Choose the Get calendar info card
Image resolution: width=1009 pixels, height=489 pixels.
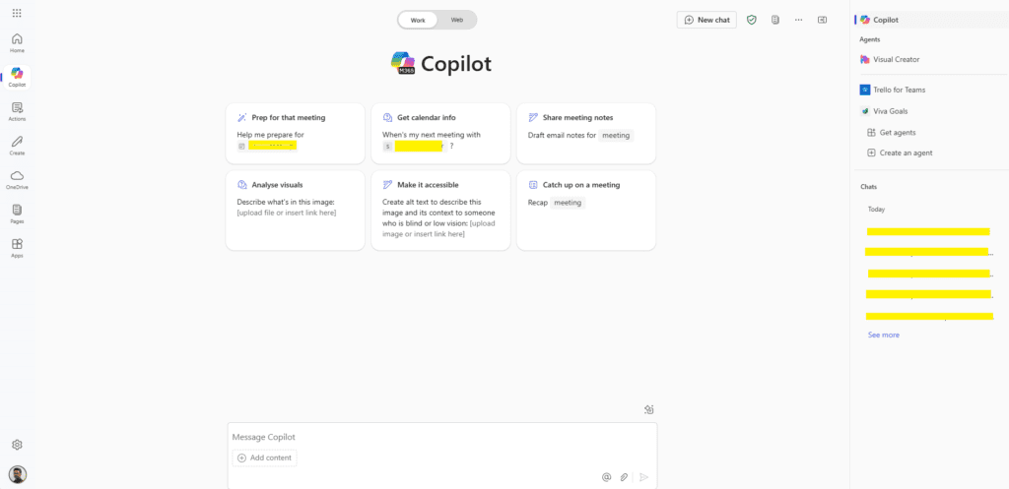click(x=440, y=134)
